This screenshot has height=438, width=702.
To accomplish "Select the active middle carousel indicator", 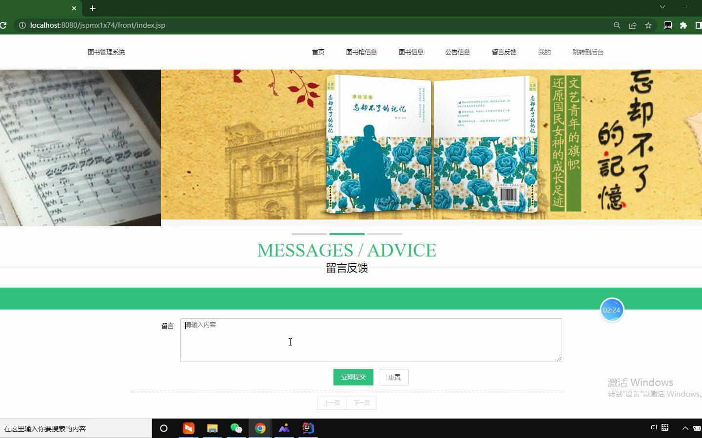I will [x=347, y=234].
